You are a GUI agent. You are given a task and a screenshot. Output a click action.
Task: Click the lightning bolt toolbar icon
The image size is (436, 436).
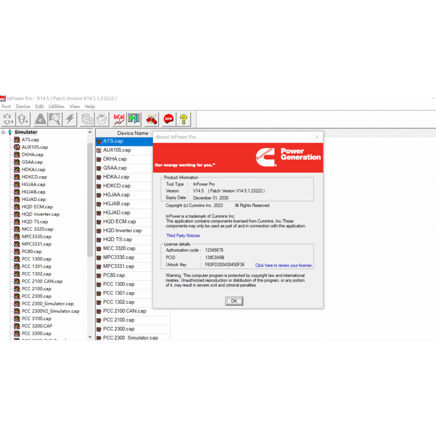[70, 119]
